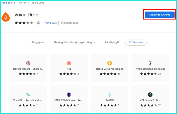
Task: Click the Nhập liệu bằng giọng nói microphone icon
Action: pyautogui.click(x=150, y=63)
